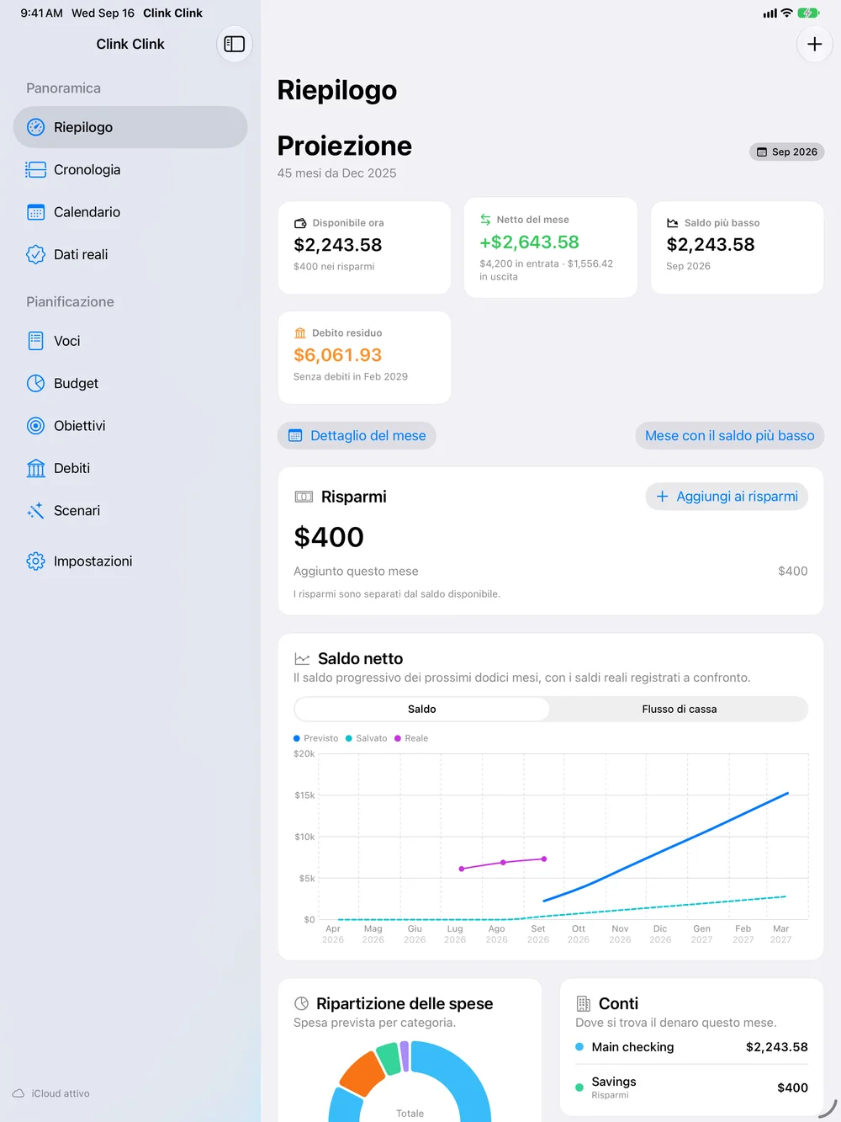
Task: Open Dati reali section
Action: pyautogui.click(x=130, y=254)
